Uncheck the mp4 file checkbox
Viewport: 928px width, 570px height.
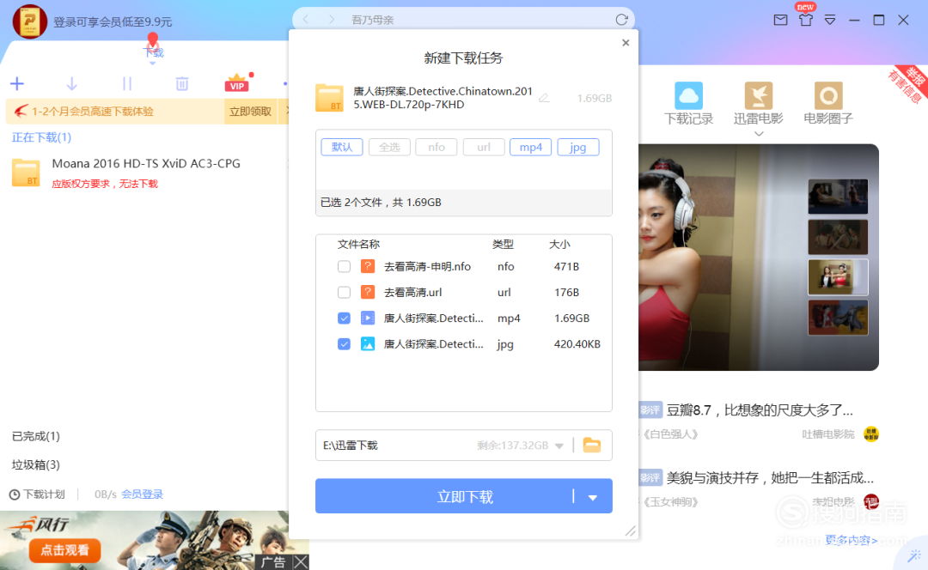[344, 318]
